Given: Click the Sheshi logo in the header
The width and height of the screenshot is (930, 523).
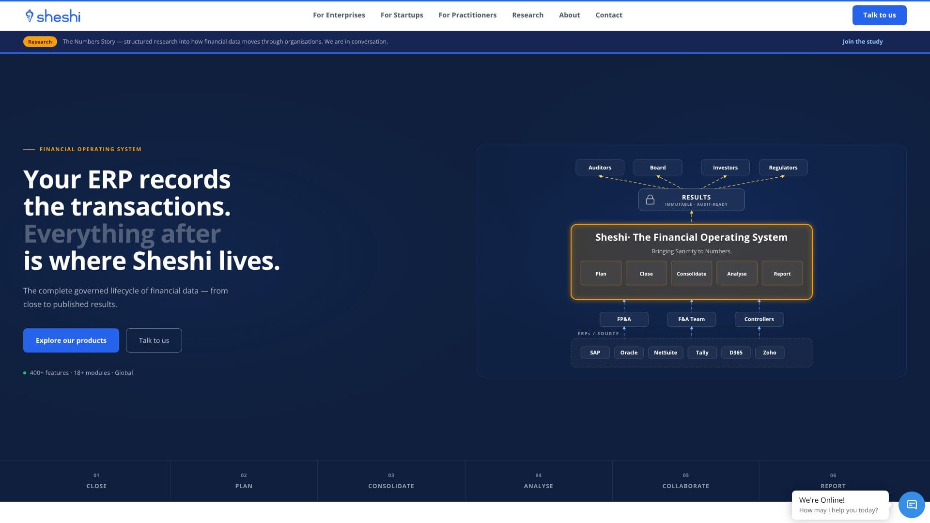Looking at the screenshot, I should 53,15.
